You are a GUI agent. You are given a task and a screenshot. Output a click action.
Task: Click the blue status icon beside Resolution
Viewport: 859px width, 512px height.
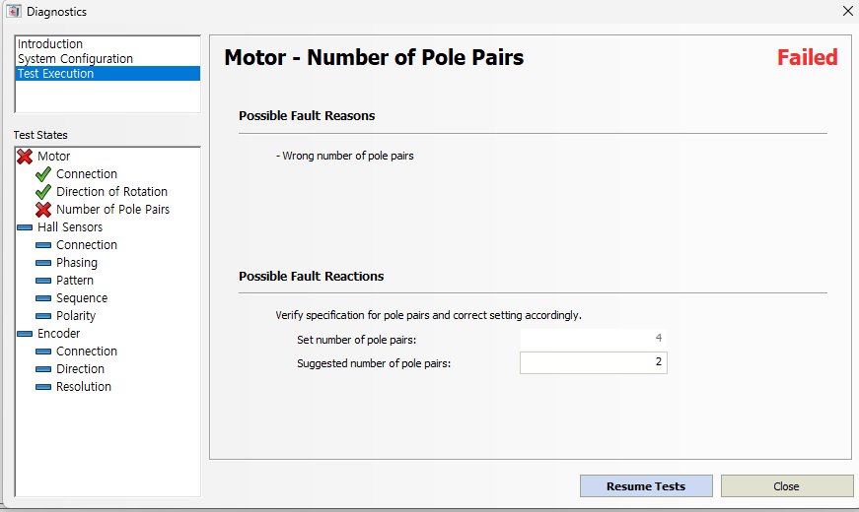coord(43,387)
